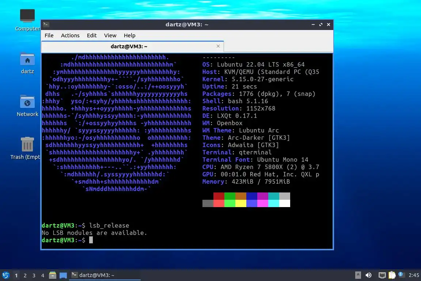Open the network connection tray icon
Image resolution: width=421 pixels, height=281 pixels.
click(382, 275)
